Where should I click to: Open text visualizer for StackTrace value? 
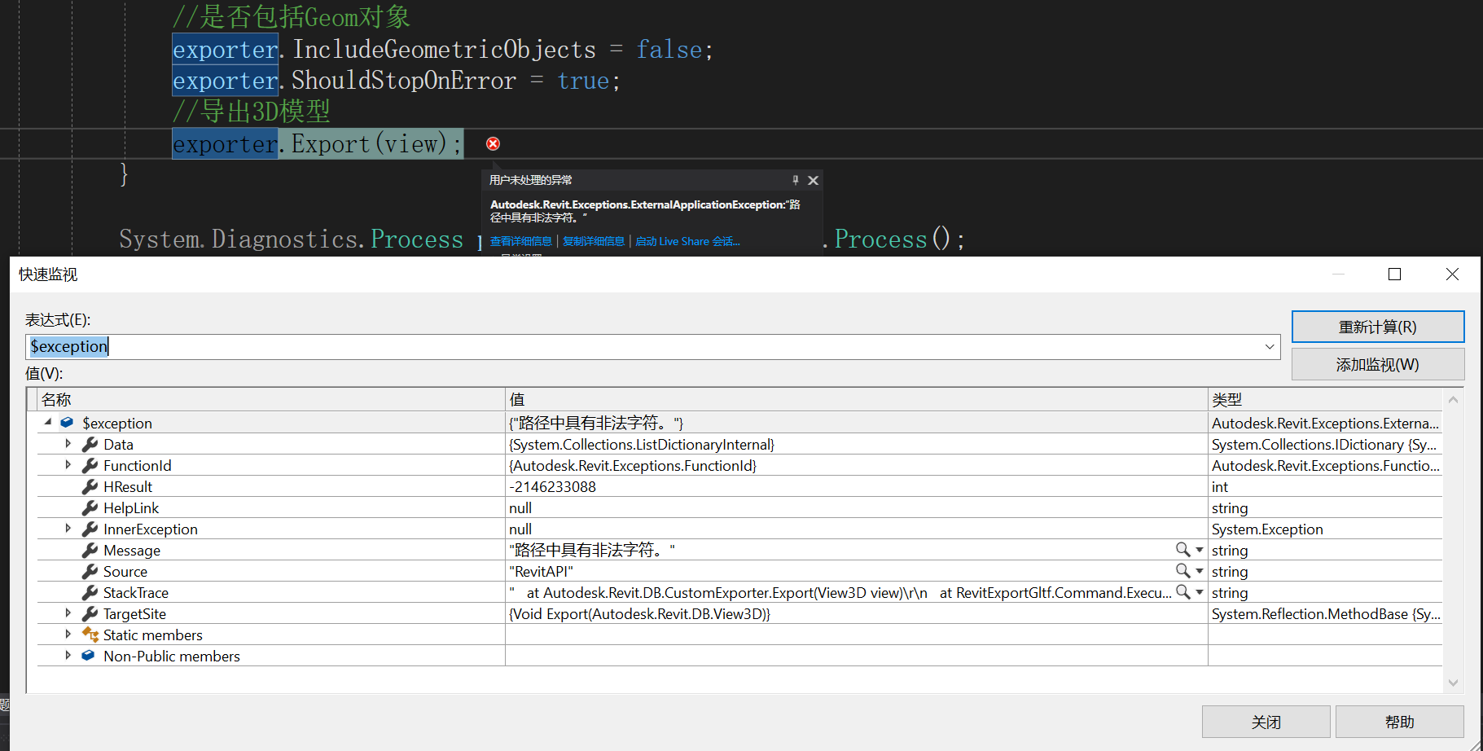pos(1182,592)
